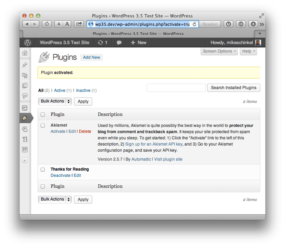Open the 1Password toolbar icon
285x247 pixels.
point(241,24)
